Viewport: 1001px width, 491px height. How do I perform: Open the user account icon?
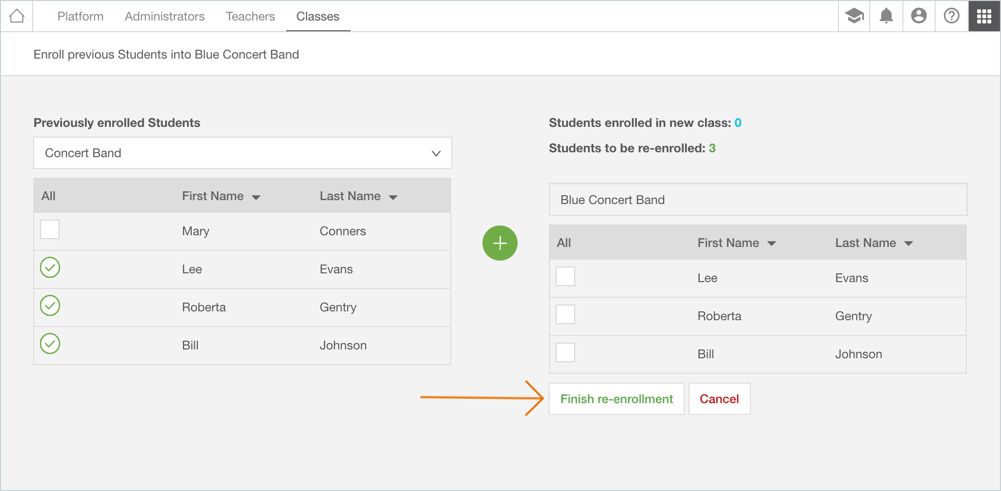click(918, 16)
